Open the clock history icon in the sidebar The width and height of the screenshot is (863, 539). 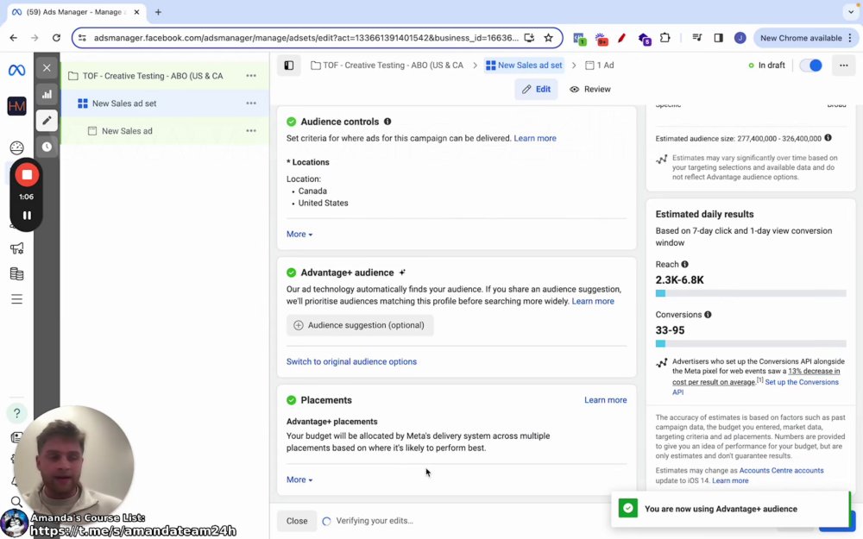tap(47, 147)
